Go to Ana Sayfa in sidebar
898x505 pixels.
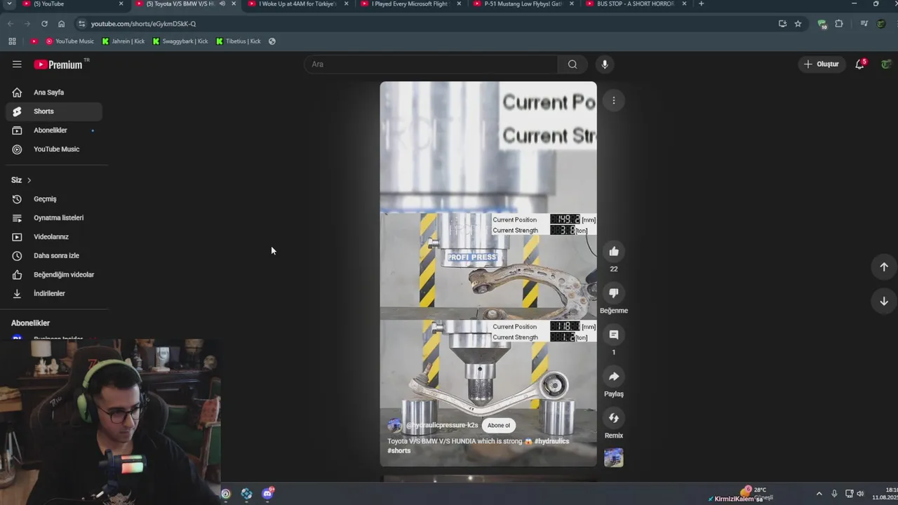[x=54, y=92]
